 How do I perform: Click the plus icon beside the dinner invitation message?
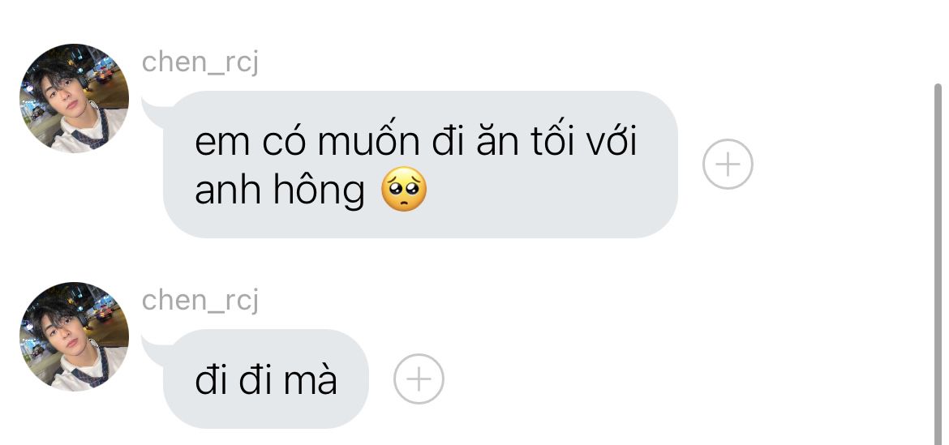[x=728, y=164]
